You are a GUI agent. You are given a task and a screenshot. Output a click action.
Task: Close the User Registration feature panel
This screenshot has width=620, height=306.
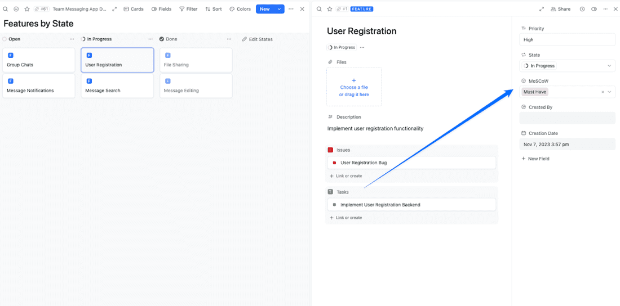pos(615,8)
